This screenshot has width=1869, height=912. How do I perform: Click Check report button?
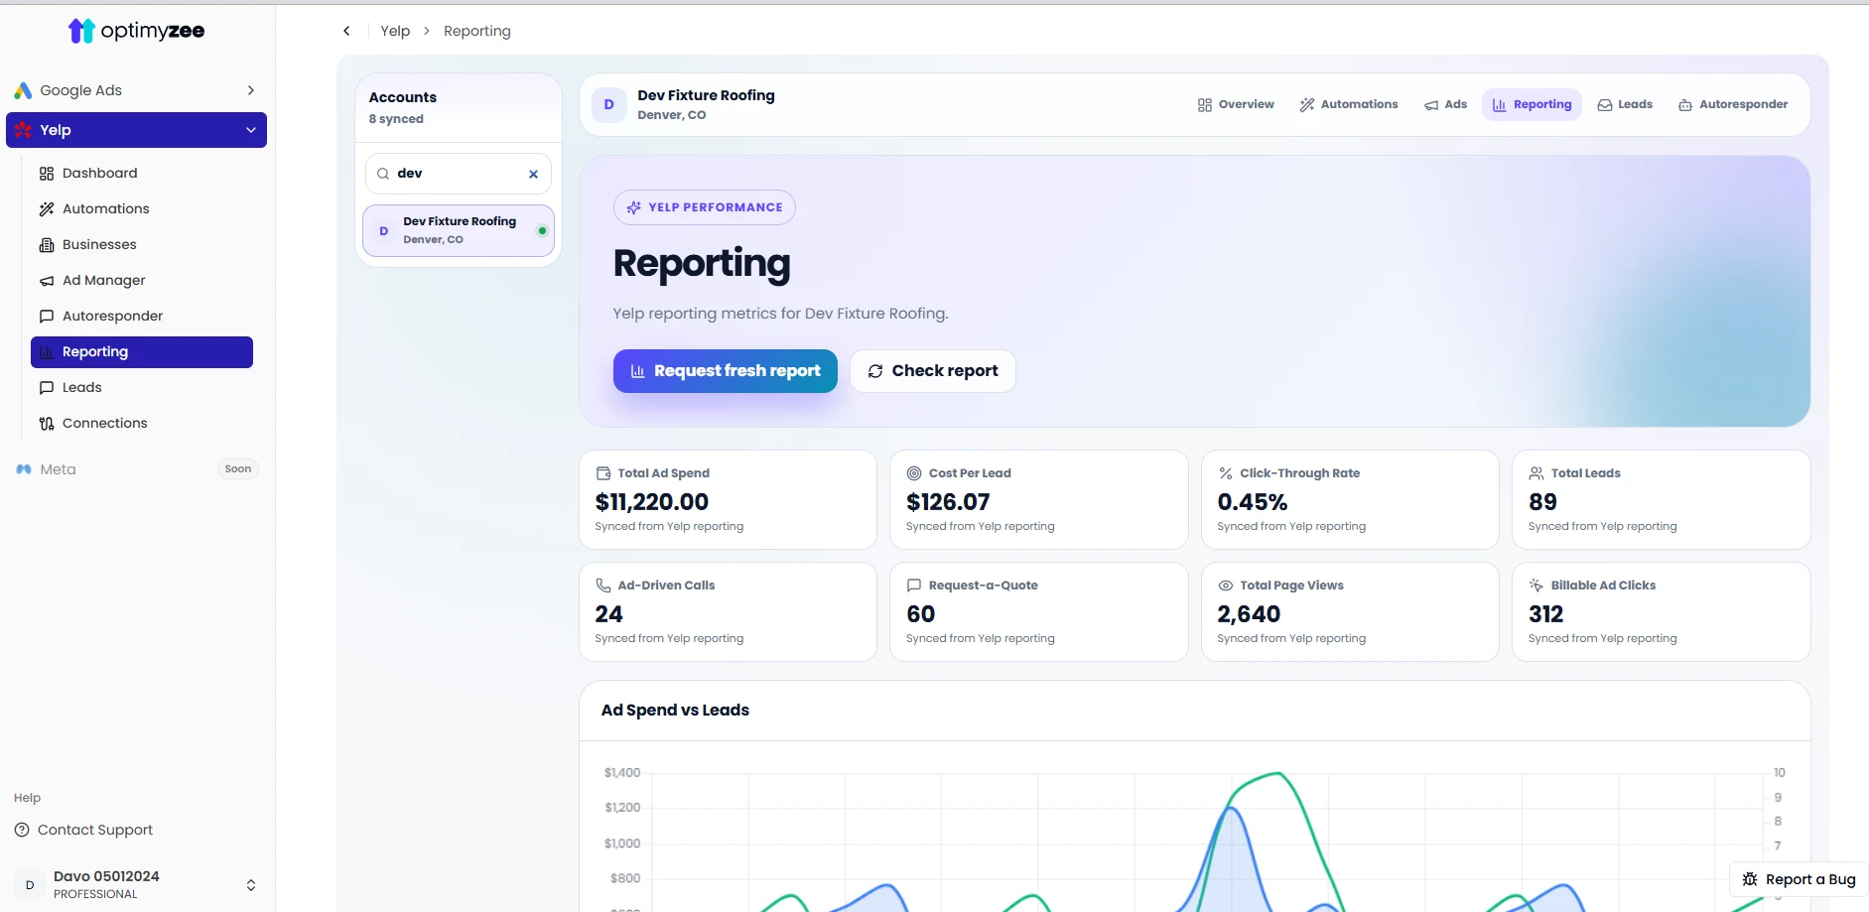(x=933, y=371)
